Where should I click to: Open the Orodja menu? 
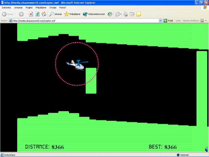(53, 8)
